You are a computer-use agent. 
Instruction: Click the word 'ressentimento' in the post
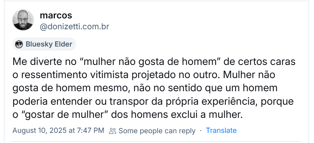click(x=54, y=75)
